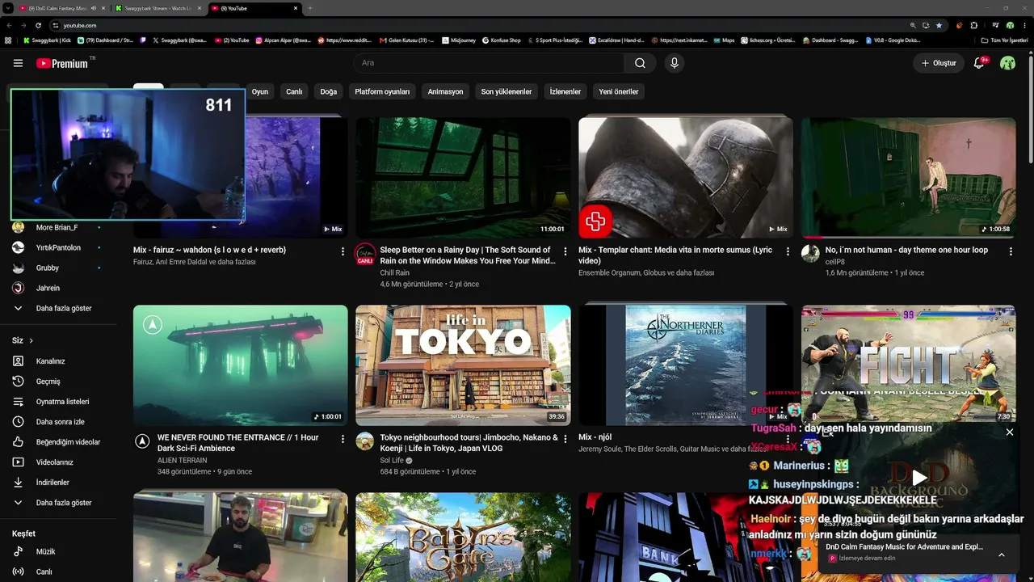This screenshot has height=582, width=1034.
Task: Mute the DnD Calm Fantasy Music tab
Action: click(94, 8)
